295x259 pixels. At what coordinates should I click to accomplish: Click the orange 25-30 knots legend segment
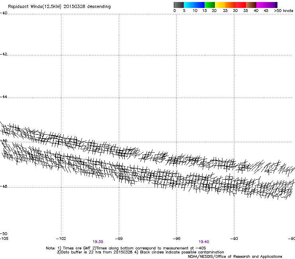[230, 5]
